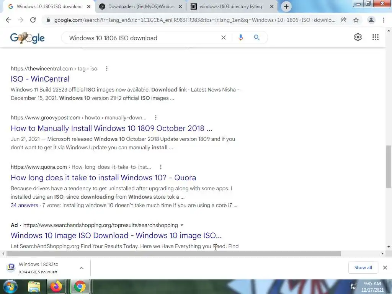Click the horizontal scrollbar thumb
The image size is (392, 294).
[174, 254]
